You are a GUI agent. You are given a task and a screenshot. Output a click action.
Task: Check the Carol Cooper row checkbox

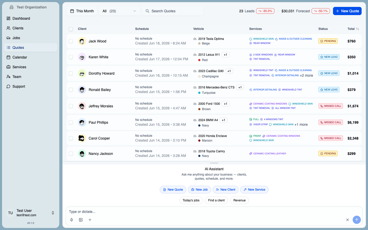click(71, 138)
